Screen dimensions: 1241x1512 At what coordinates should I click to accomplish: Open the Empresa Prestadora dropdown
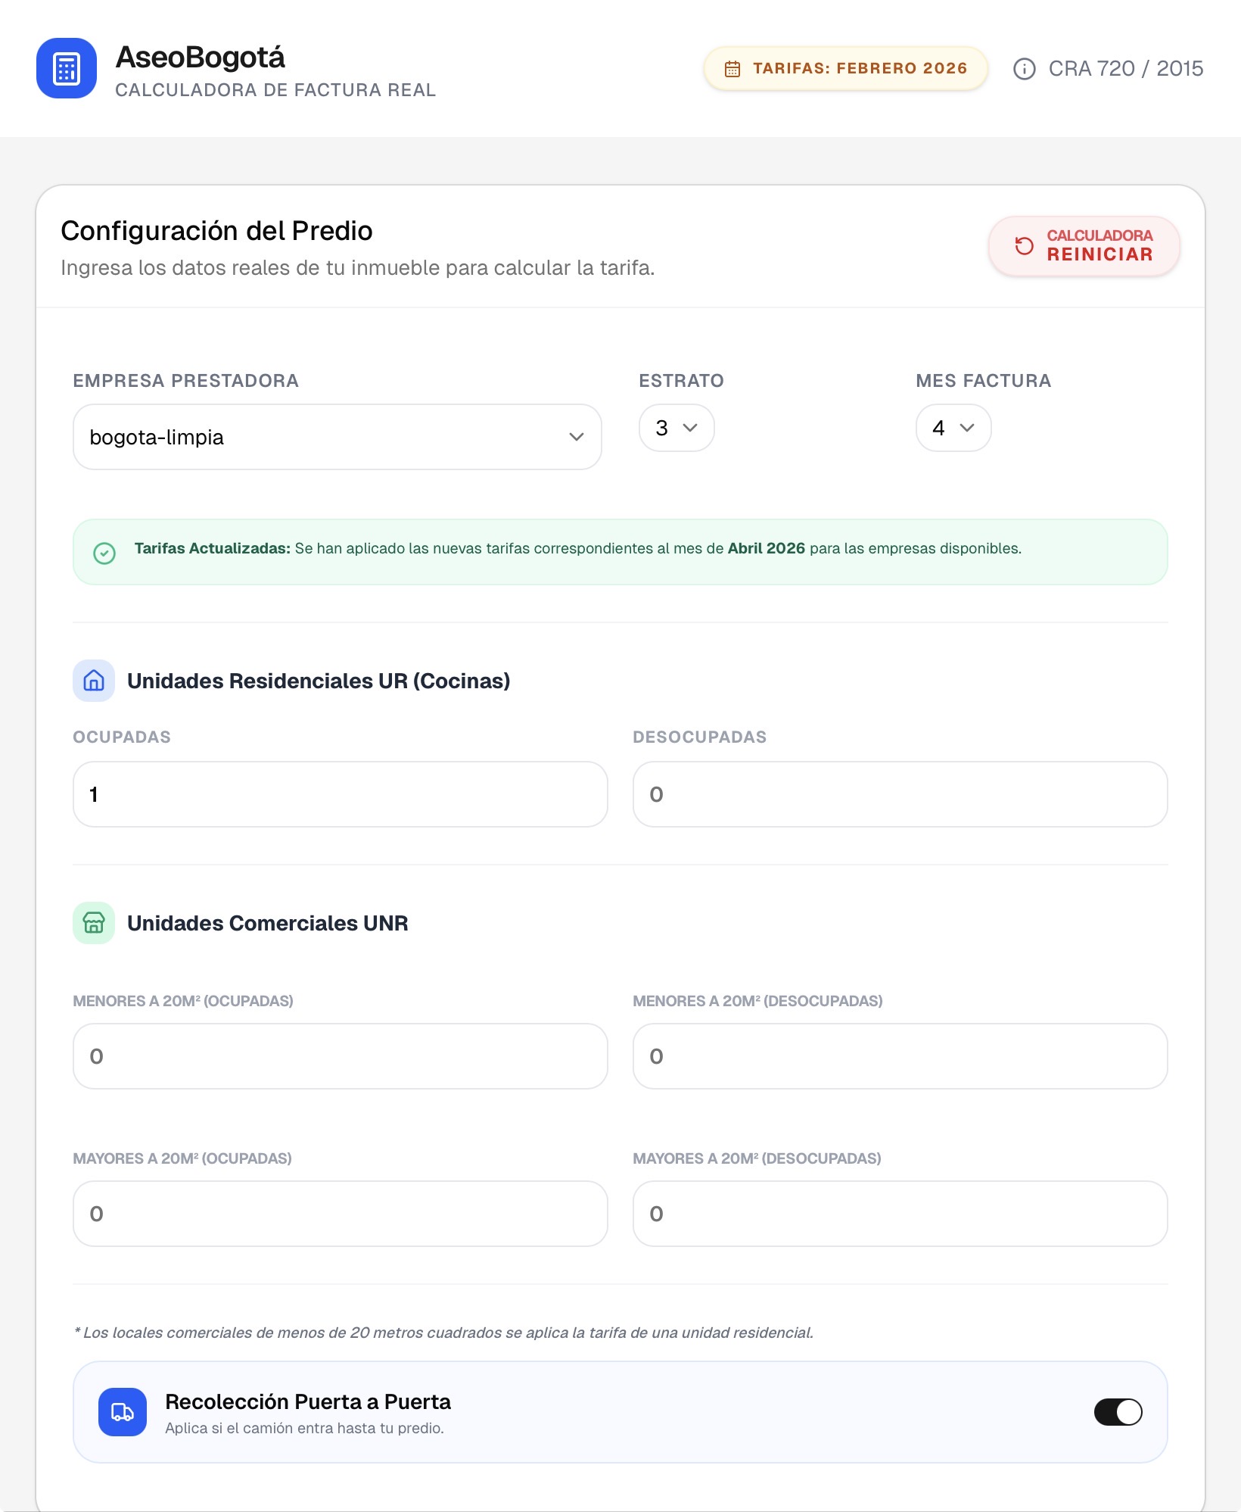pos(337,437)
